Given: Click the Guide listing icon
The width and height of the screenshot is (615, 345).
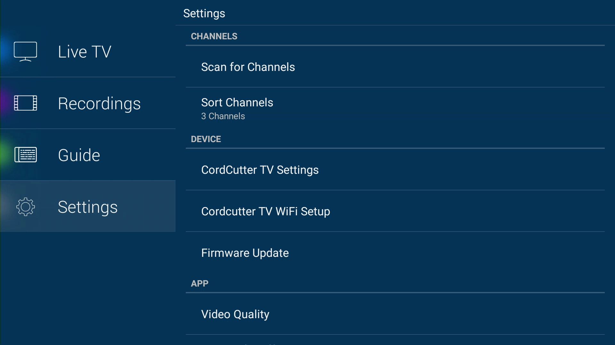Looking at the screenshot, I should [25, 155].
